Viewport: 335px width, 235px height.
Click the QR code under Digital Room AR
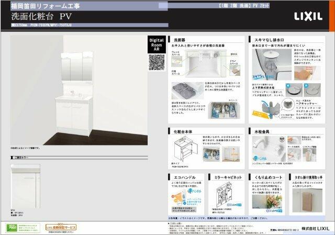coord(157,62)
